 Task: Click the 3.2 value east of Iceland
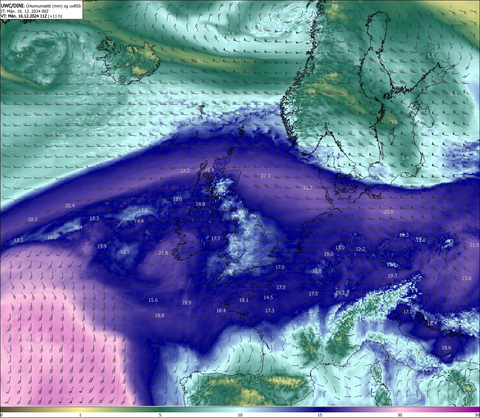click(x=200, y=60)
